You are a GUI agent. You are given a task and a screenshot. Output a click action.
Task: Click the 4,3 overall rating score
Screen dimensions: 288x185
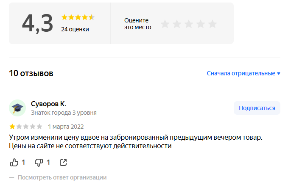click(37, 23)
